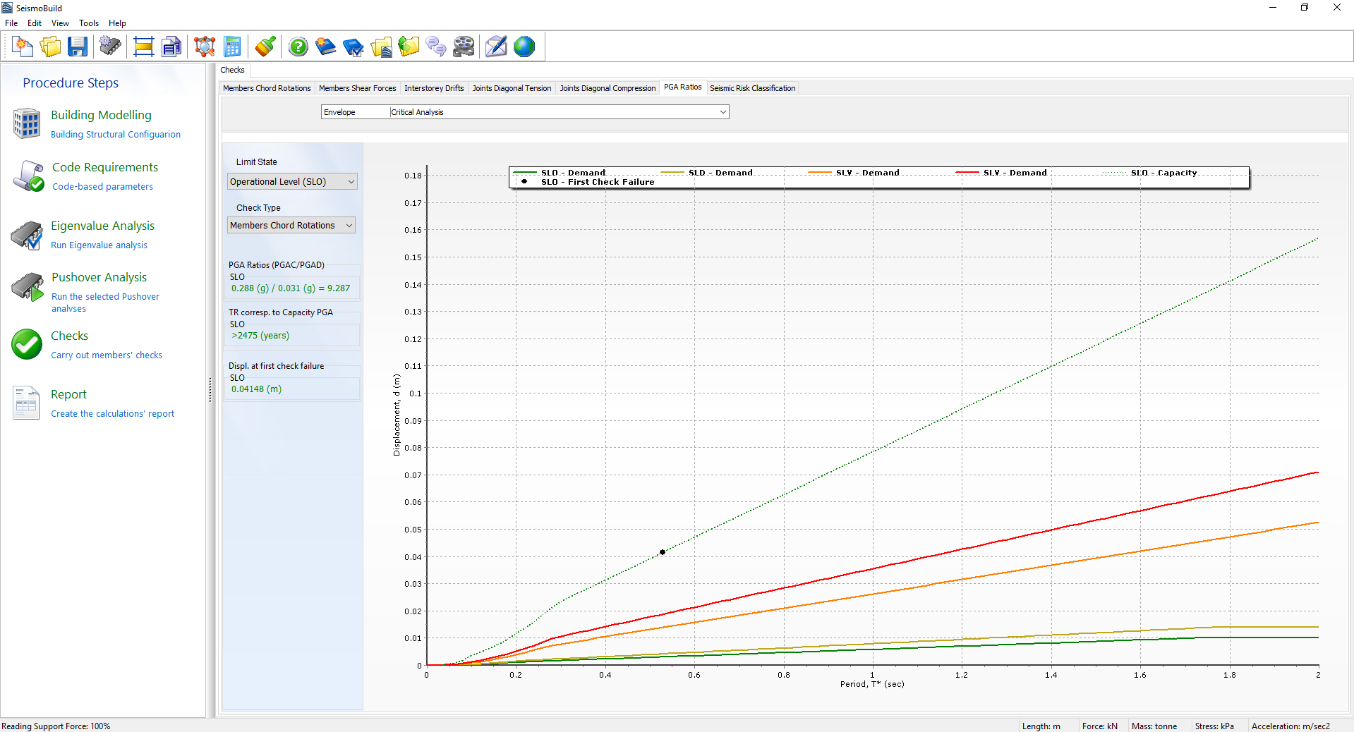Click the envelope with pen icon

pyautogui.click(x=496, y=47)
